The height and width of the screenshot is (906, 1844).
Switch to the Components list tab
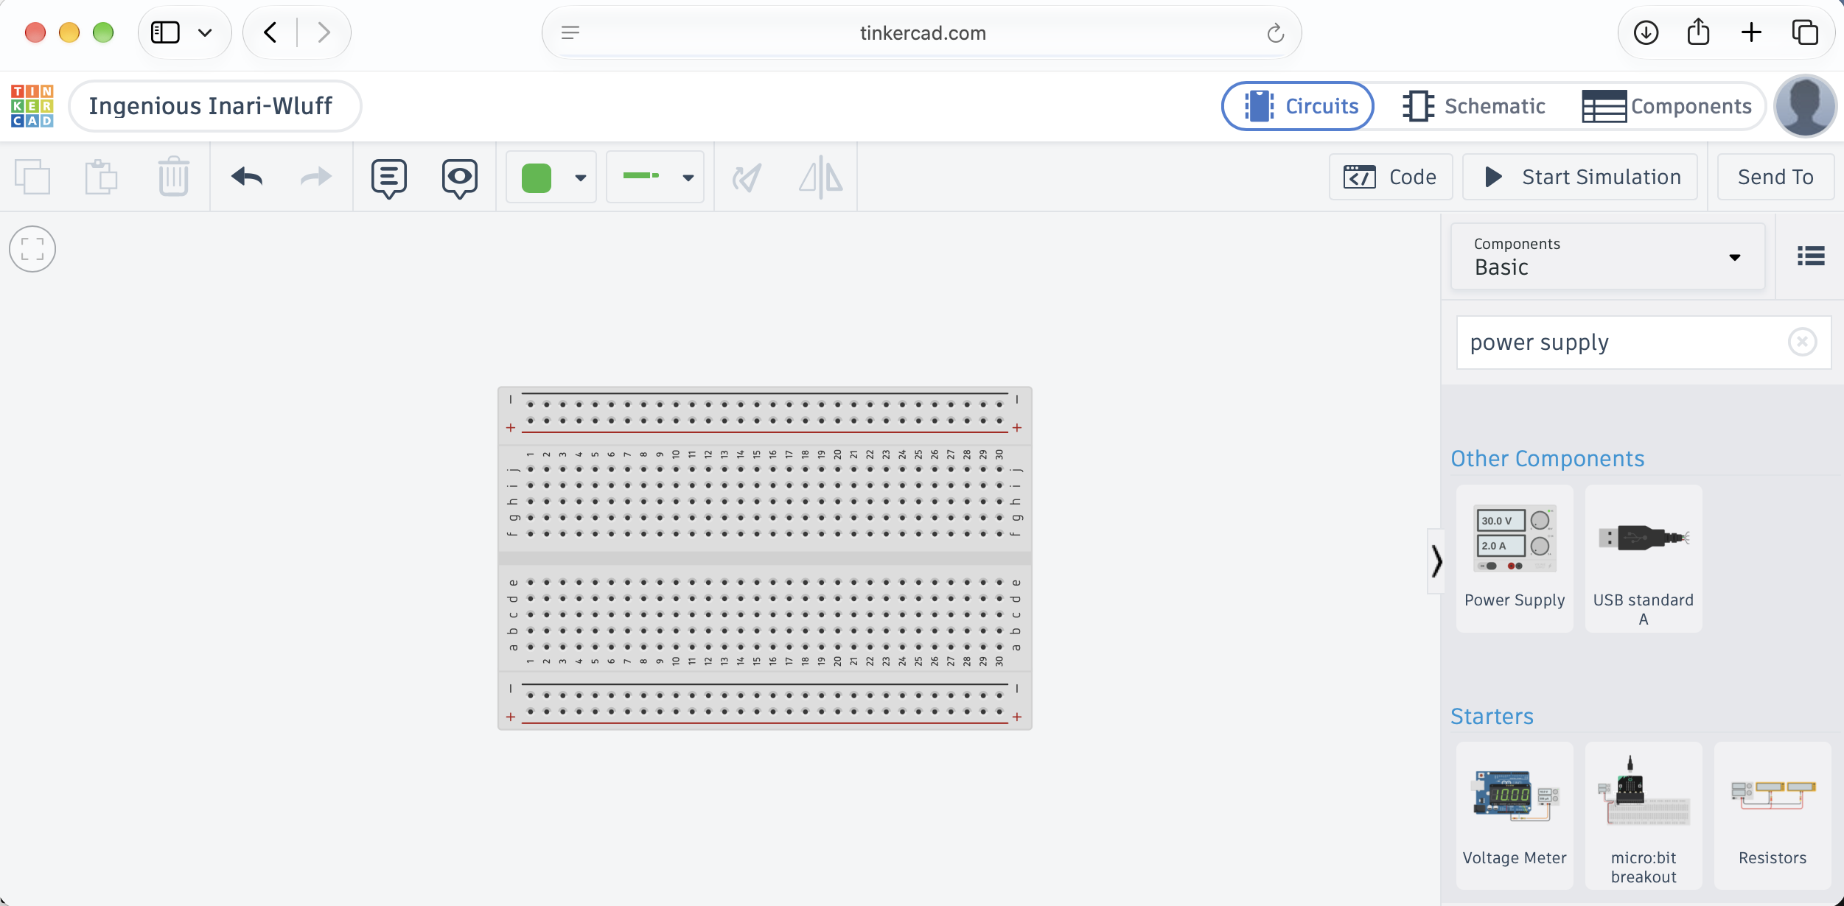tap(1667, 106)
